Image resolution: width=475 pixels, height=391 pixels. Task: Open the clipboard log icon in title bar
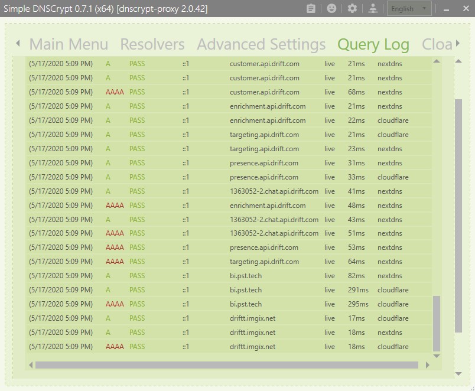point(311,8)
